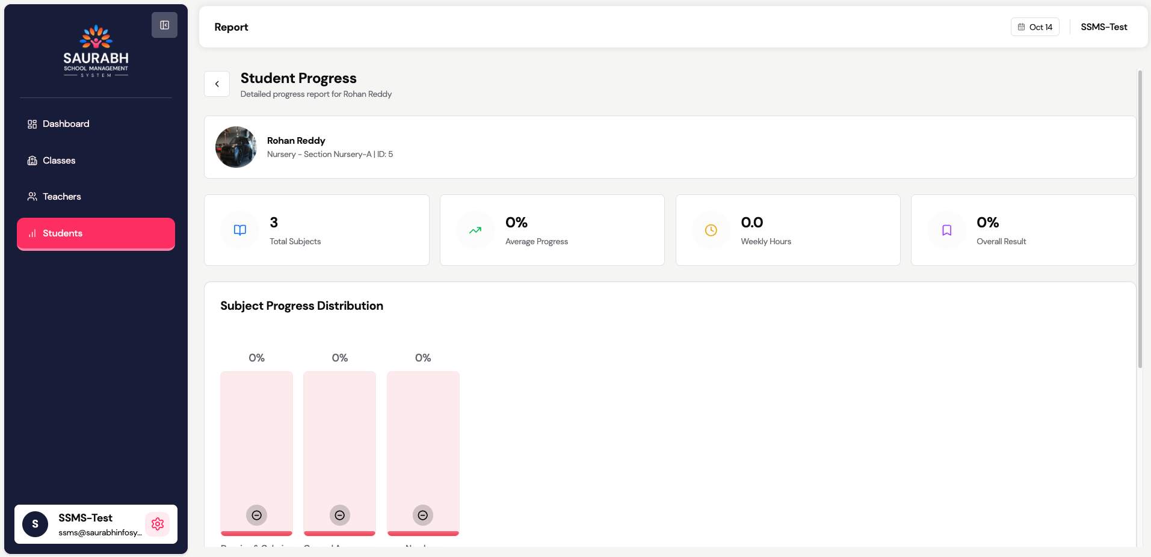Screen dimensions: 1151x557
Task: Click the minus icon on first subject bar
Action: coord(256,515)
